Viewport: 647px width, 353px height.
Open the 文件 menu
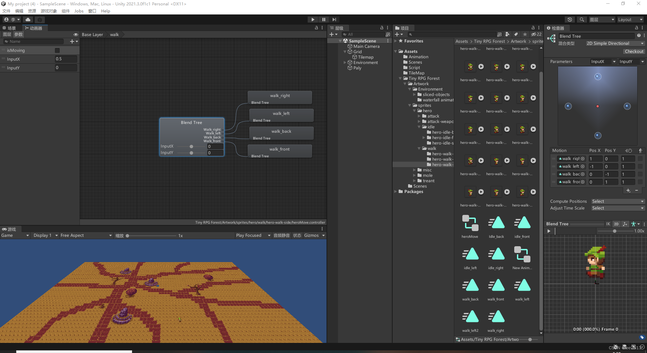click(x=6, y=11)
